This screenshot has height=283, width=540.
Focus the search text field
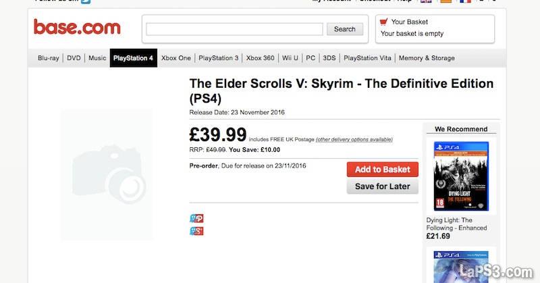(x=234, y=29)
